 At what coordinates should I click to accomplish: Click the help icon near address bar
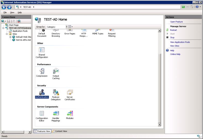pyautogui.click(x=197, y=7)
